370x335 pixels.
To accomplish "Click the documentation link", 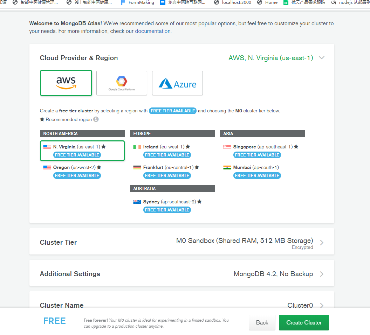I will tap(153, 31).
